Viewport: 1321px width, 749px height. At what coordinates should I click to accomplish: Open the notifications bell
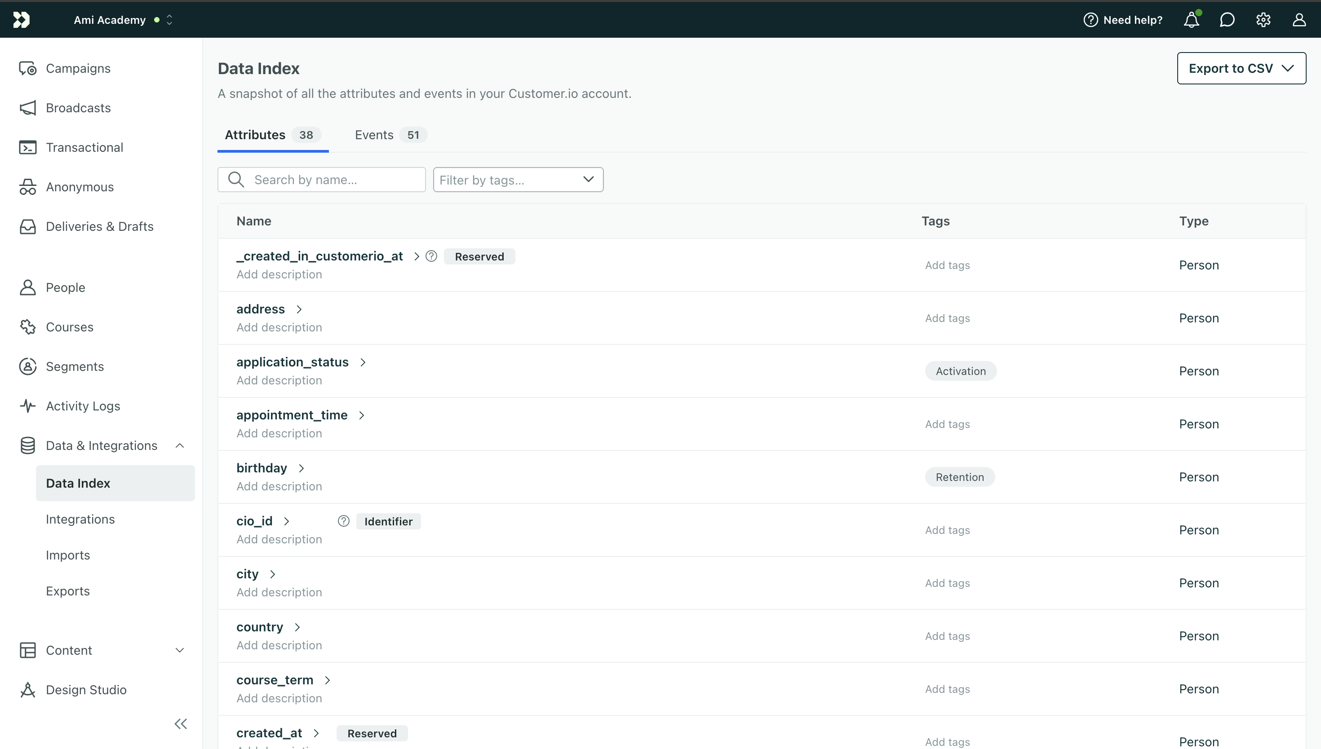click(x=1191, y=20)
